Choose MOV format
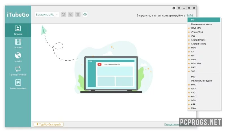Image resolution: width=226 pixels, height=132 pixels. (x=204, y=48)
